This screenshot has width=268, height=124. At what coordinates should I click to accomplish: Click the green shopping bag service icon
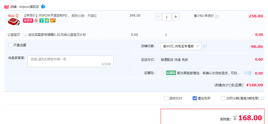(x=47, y=21)
